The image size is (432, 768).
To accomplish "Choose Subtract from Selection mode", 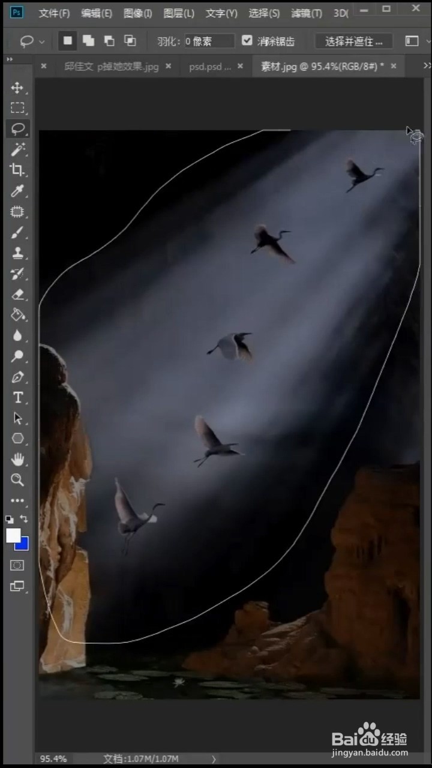I will coord(109,41).
